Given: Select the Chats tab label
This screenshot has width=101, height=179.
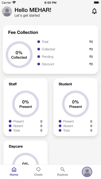Looking at the screenshot, I should point(38,175).
